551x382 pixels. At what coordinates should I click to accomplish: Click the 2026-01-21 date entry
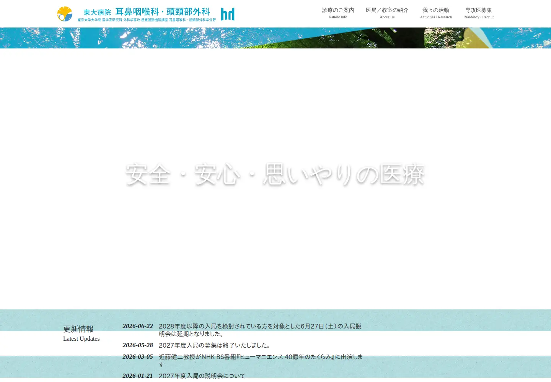click(138, 376)
